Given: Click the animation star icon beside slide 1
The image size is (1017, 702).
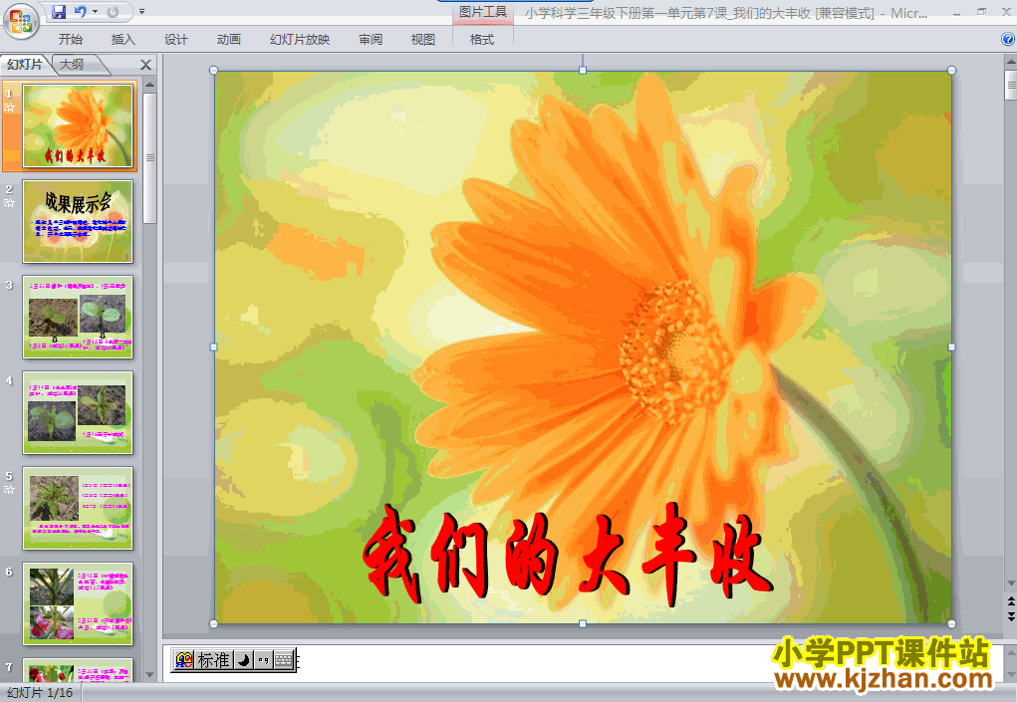Looking at the screenshot, I should click(x=9, y=108).
